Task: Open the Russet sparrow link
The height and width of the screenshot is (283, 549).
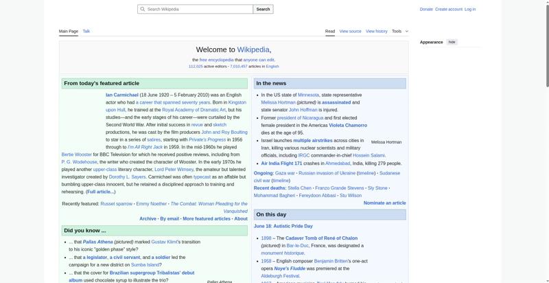Action: (x=116, y=204)
